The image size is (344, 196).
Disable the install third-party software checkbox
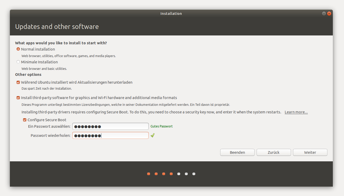tap(18, 98)
